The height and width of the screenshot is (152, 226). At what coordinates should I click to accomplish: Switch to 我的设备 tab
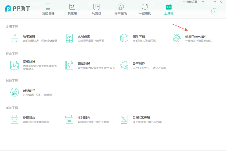(x=48, y=9)
